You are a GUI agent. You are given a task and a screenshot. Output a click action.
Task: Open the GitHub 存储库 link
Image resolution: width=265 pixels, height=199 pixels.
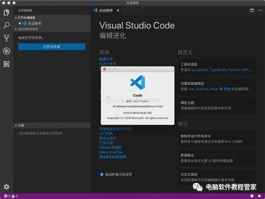pyautogui.click(x=110, y=148)
